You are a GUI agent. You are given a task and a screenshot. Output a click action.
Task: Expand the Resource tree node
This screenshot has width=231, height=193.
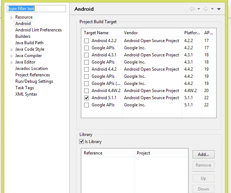click(11, 17)
